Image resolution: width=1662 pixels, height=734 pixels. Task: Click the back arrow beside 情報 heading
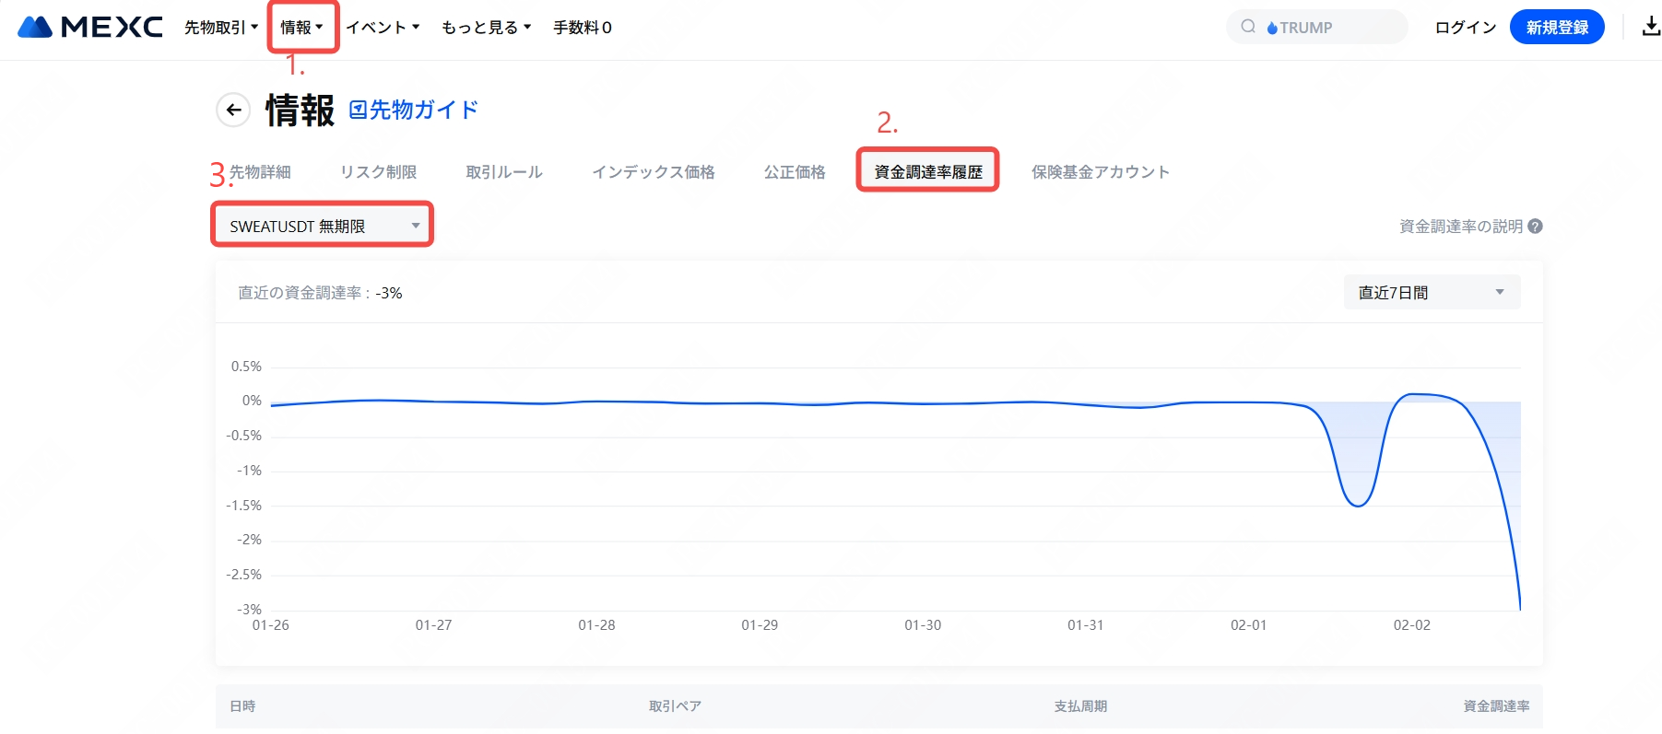[x=233, y=111]
